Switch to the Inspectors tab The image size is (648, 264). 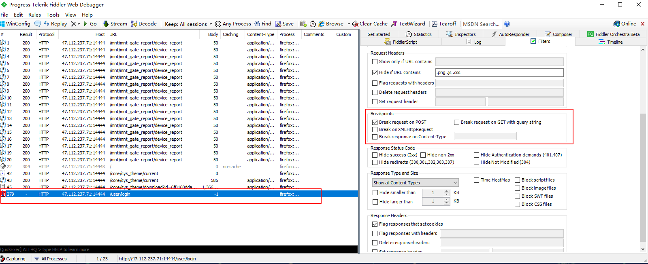461,34
